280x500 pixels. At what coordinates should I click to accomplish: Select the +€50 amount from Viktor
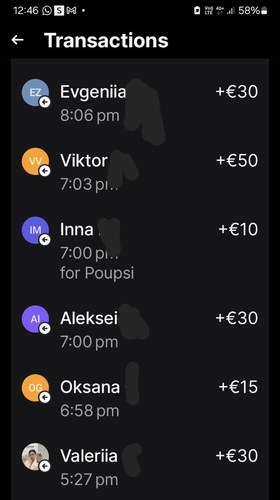[x=237, y=161]
